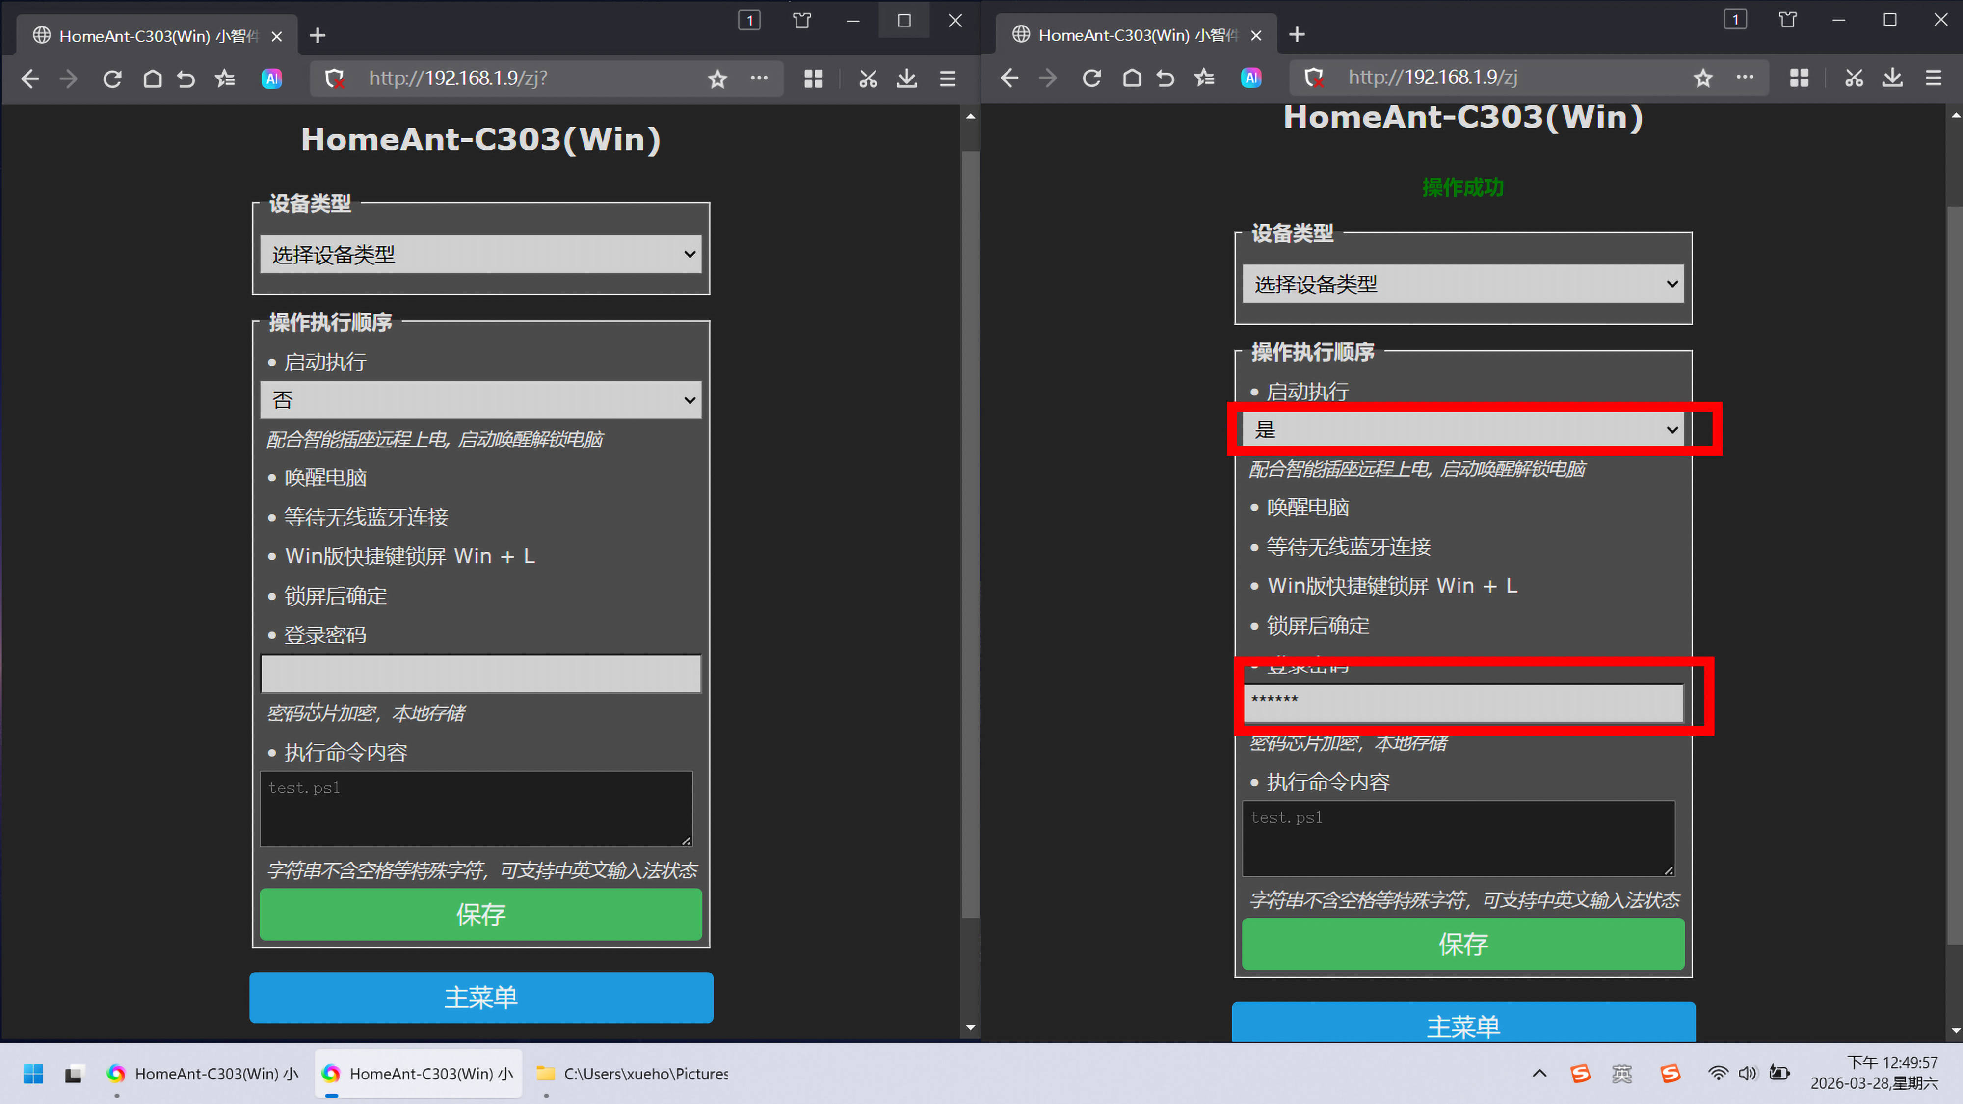Image resolution: width=1963 pixels, height=1104 pixels.
Task: Click the undo-close-tab icon in right browser
Action: (x=1165, y=78)
